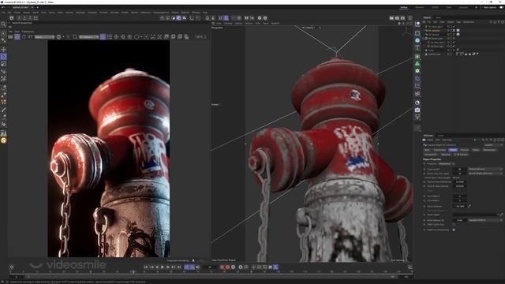Open the search tool in left toolbar
Viewport: 505px width, 284px height.
[3, 24]
